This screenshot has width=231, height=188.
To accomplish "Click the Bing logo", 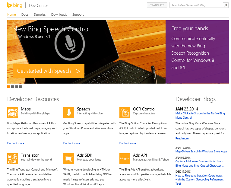I will (15, 5).
